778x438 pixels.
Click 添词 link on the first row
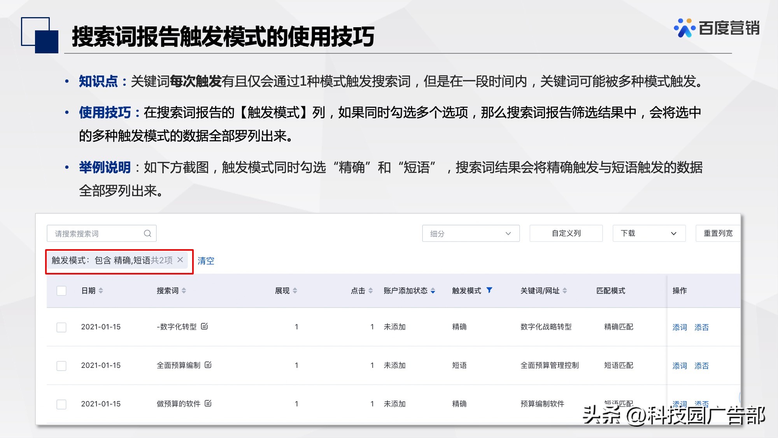click(680, 327)
